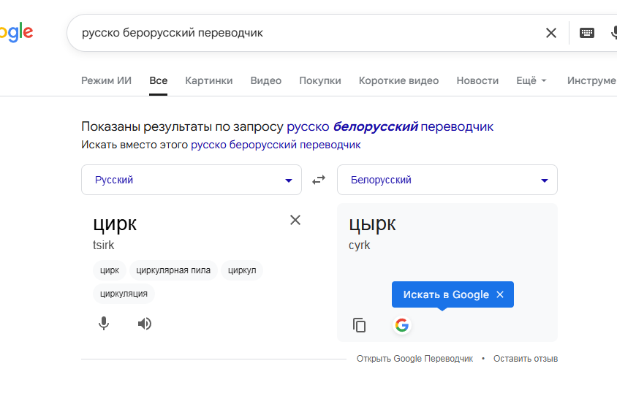Copy the translation цырк
Screen dimensions: 617x396
click(x=359, y=325)
